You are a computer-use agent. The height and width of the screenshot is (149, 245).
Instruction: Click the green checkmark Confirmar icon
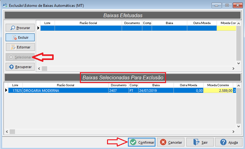tap(133, 142)
